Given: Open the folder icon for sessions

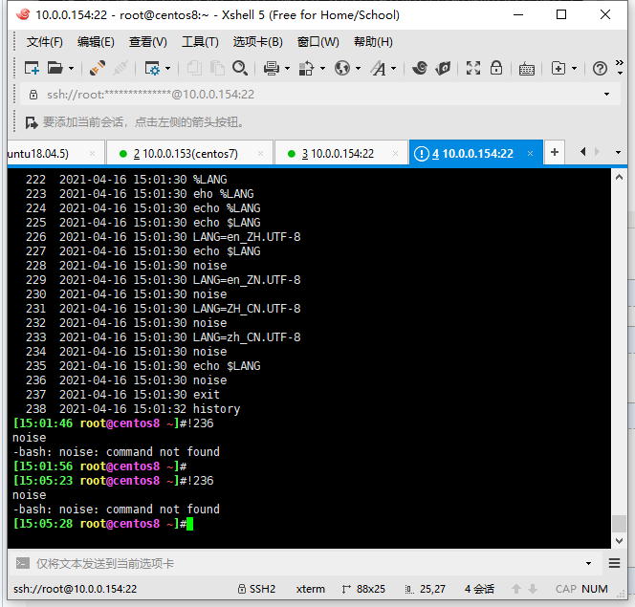Looking at the screenshot, I should (x=55, y=68).
